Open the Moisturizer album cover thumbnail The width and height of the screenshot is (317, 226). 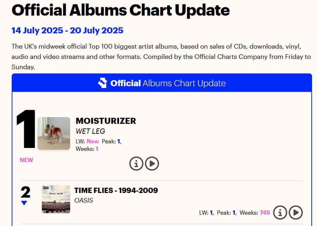pyautogui.click(x=54, y=133)
